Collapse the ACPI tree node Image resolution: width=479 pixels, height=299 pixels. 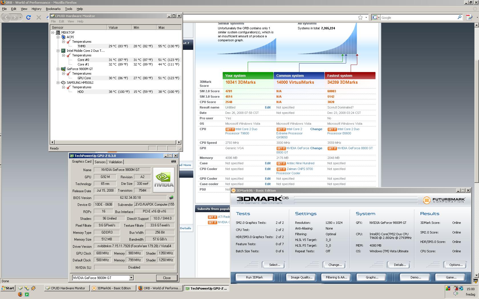coord(58,37)
